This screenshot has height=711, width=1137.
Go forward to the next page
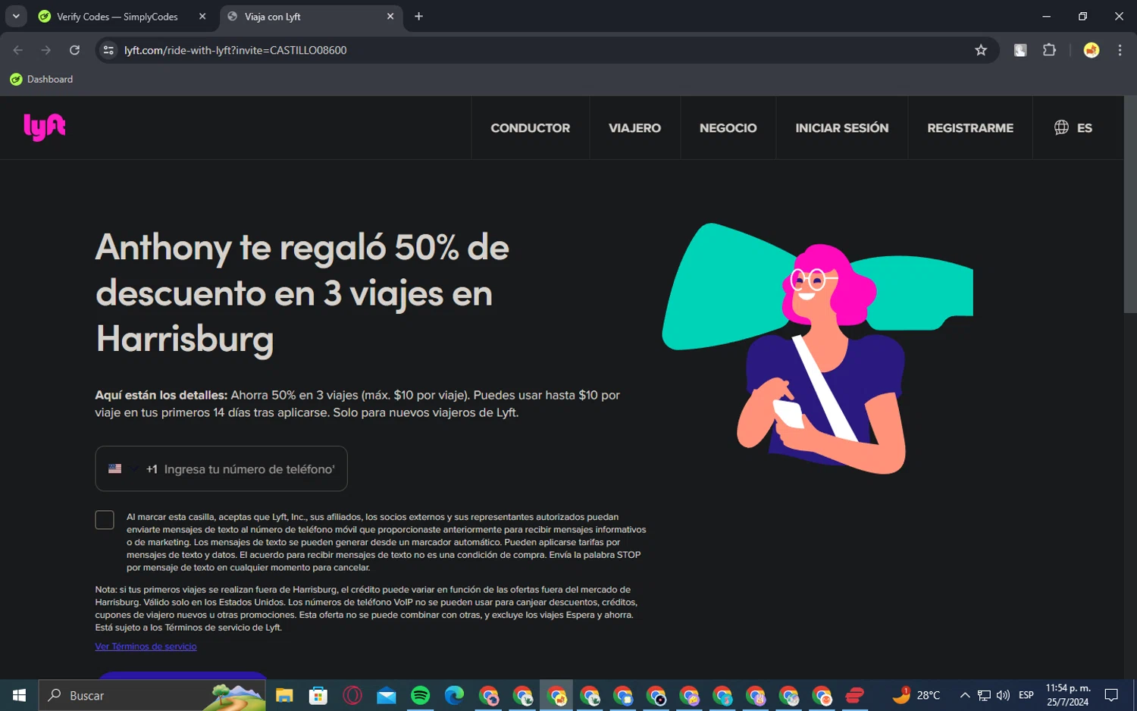(x=46, y=50)
